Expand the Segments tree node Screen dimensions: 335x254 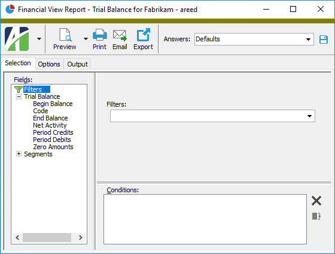19,154
